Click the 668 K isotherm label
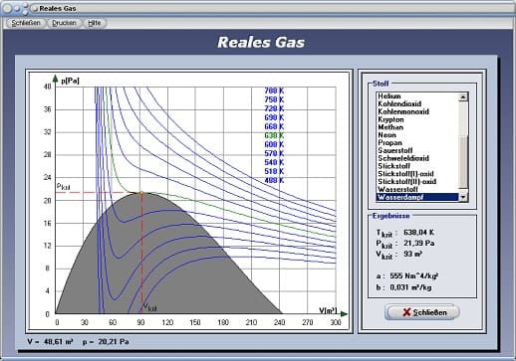 274,126
